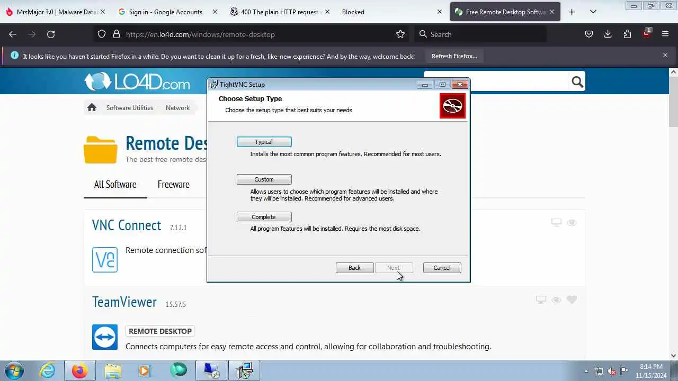The image size is (678, 381).
Task: Click the installer setup taskbar icon
Action: point(244,370)
